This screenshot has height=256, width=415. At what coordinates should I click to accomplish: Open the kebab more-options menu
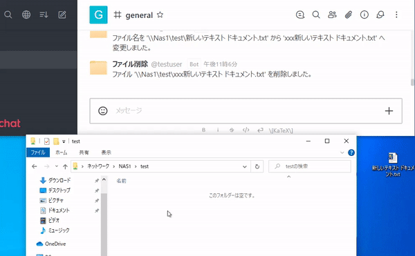(x=396, y=14)
